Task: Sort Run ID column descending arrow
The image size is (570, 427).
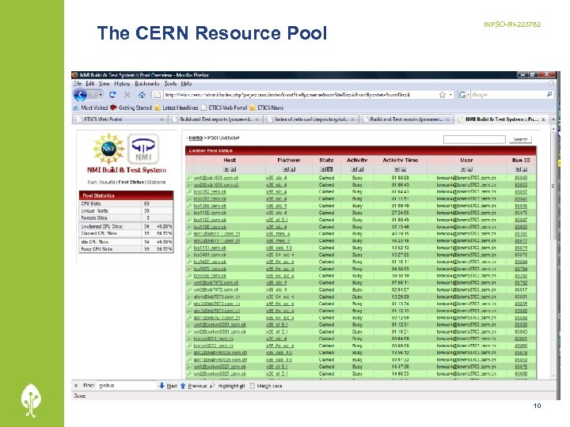Action: pyautogui.click(x=518, y=169)
